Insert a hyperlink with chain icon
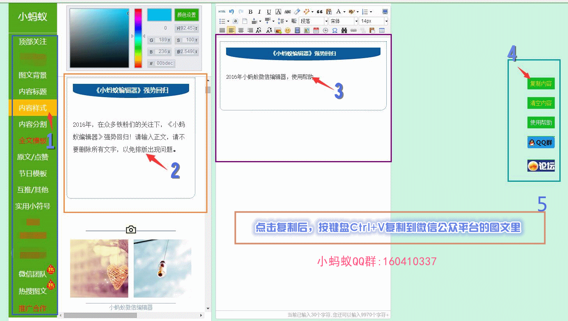The width and height of the screenshot is (568, 321). click(354, 30)
